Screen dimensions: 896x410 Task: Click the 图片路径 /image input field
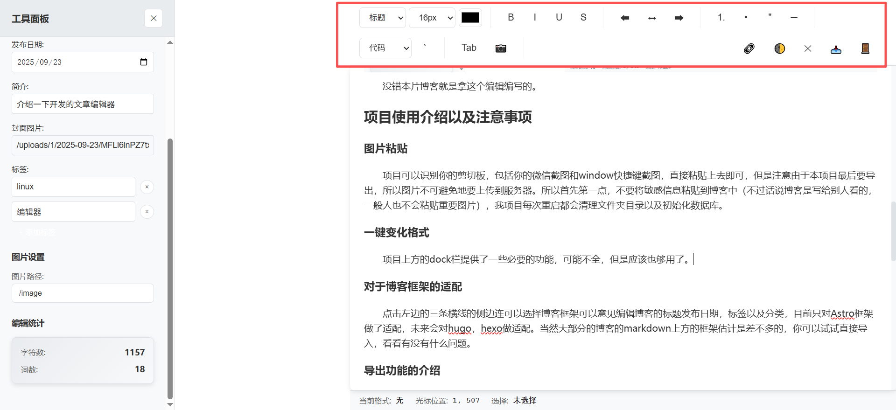[x=83, y=293]
